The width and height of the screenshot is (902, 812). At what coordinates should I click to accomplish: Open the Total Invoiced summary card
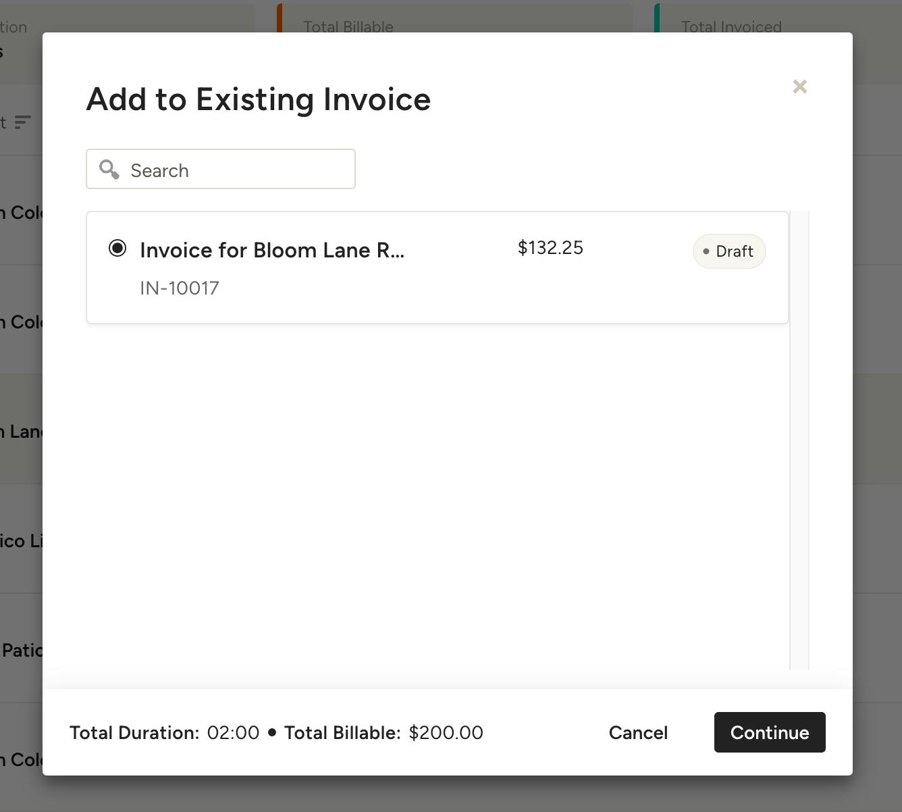[731, 27]
